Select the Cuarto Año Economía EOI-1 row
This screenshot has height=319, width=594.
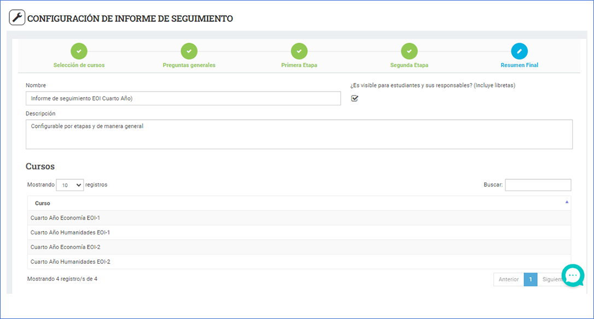(x=299, y=218)
